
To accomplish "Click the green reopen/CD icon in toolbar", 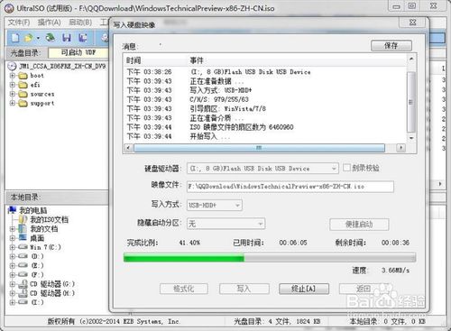I will coord(51,38).
